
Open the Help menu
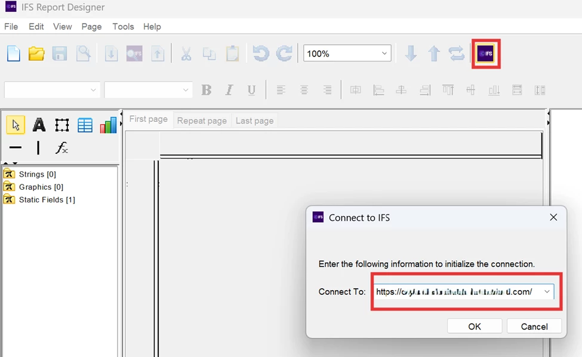click(x=152, y=27)
